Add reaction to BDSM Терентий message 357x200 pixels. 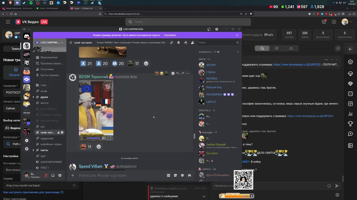[173, 73]
